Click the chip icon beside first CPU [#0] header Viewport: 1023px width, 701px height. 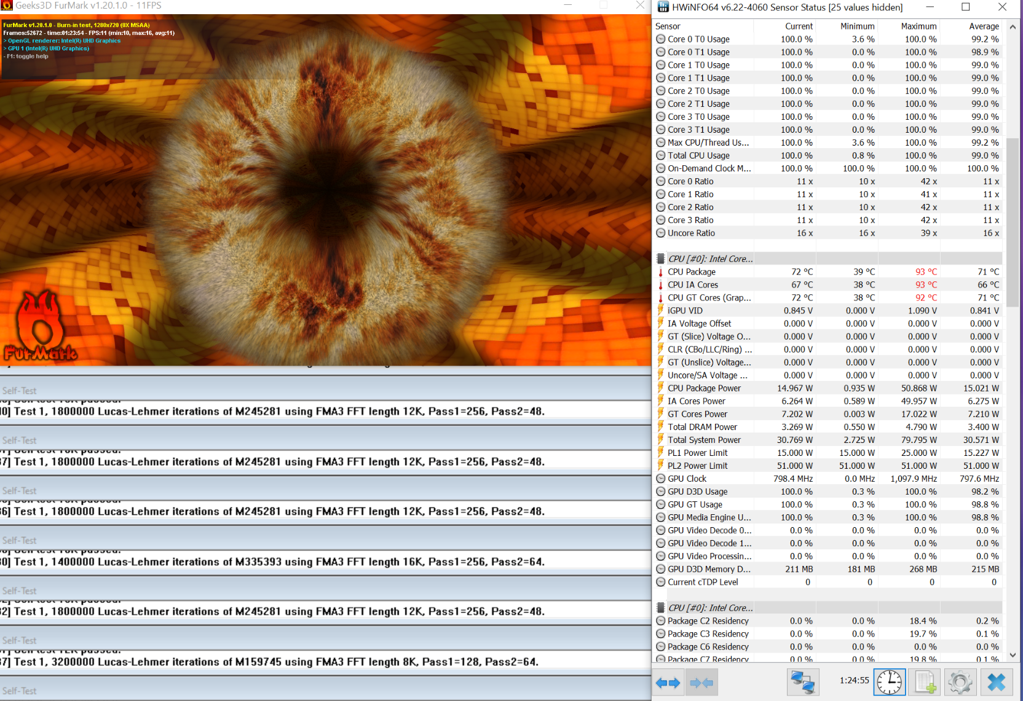click(661, 259)
